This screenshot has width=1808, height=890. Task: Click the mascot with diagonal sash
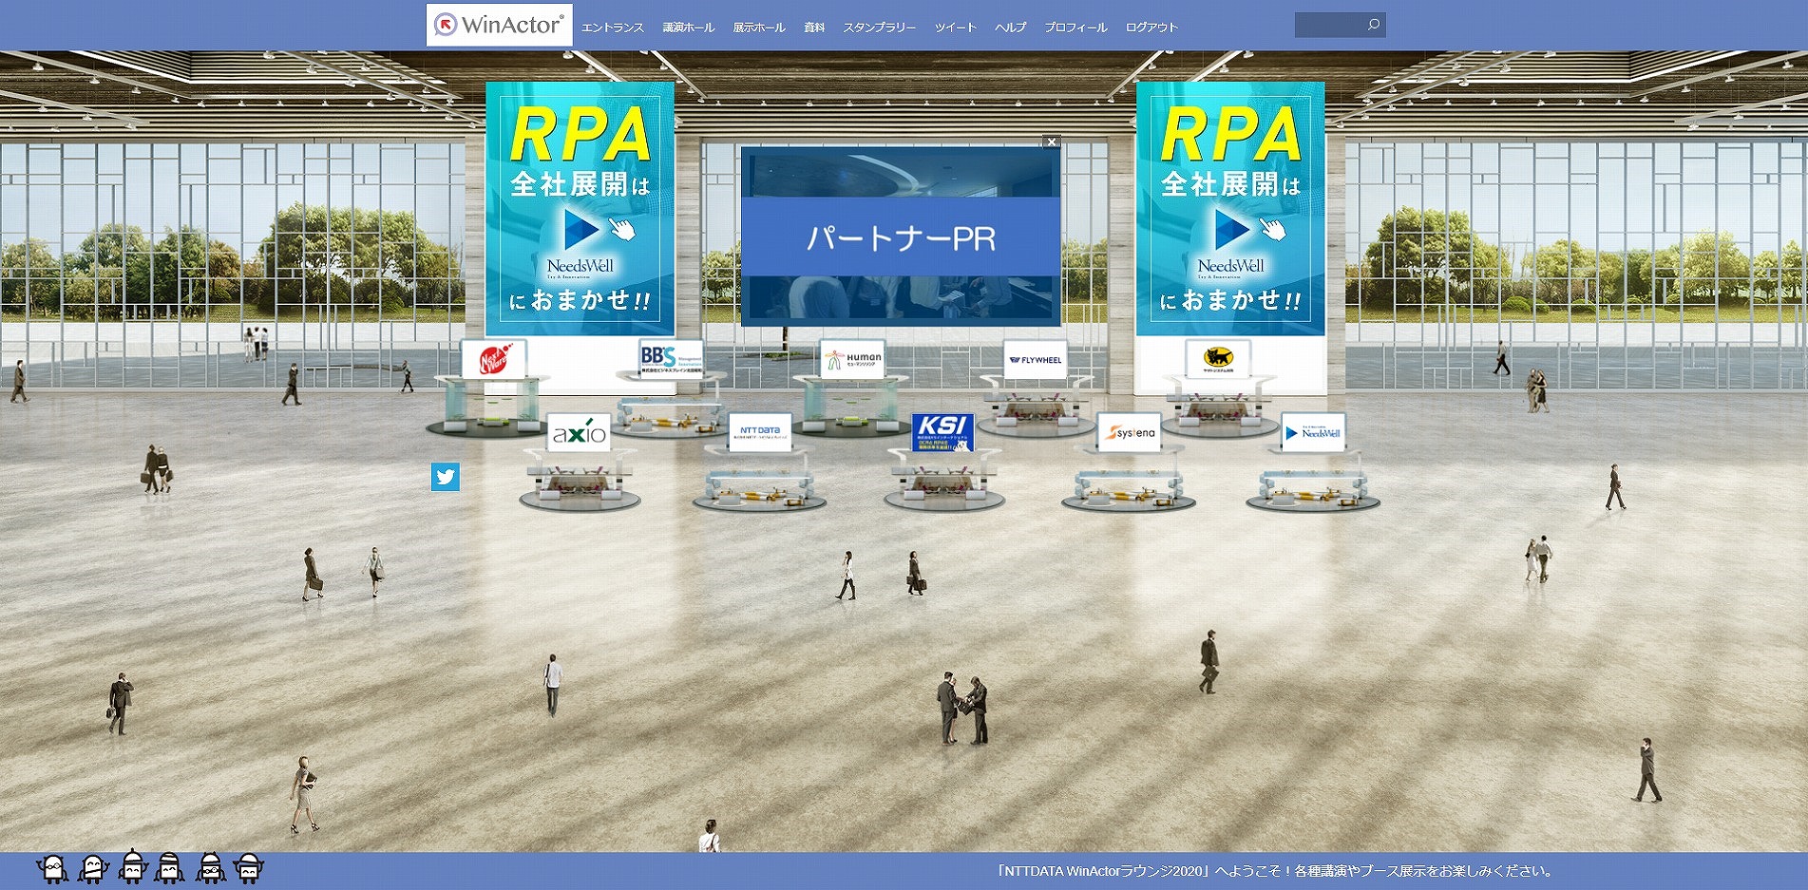(x=92, y=868)
